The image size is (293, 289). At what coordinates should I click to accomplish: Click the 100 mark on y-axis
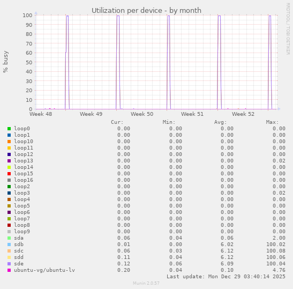[x=27, y=15]
